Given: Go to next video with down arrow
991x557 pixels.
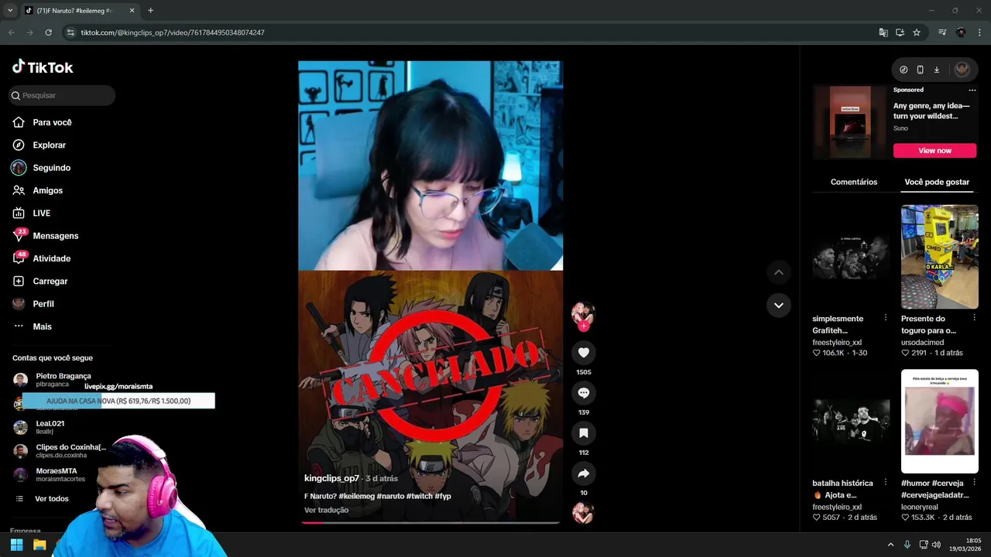Looking at the screenshot, I should 779,305.
